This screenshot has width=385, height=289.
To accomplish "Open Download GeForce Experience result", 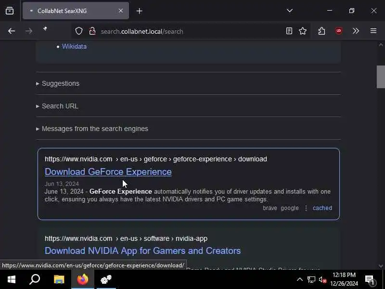I will click(x=108, y=172).
